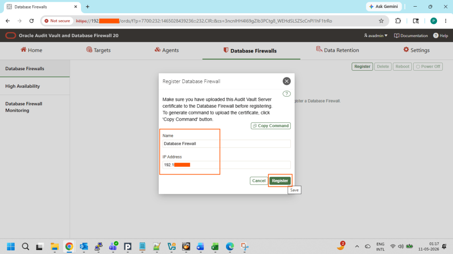Screen dimensions: 453x254
Task: Close the Database Firewalls browser tab
Action: click(x=76, y=7)
